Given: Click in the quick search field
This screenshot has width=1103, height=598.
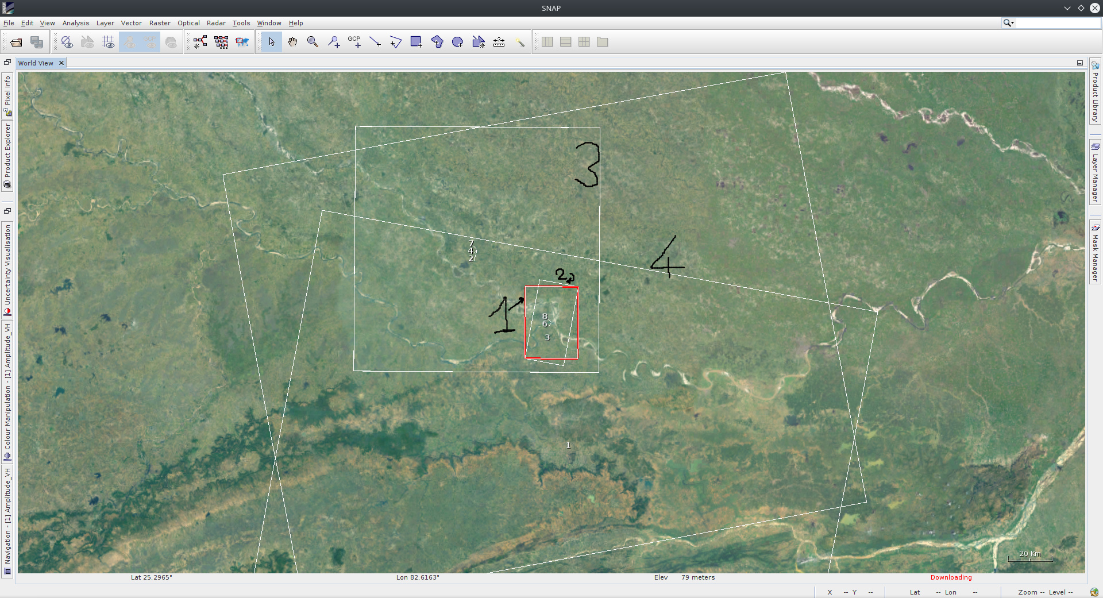Looking at the screenshot, I should coord(1057,23).
